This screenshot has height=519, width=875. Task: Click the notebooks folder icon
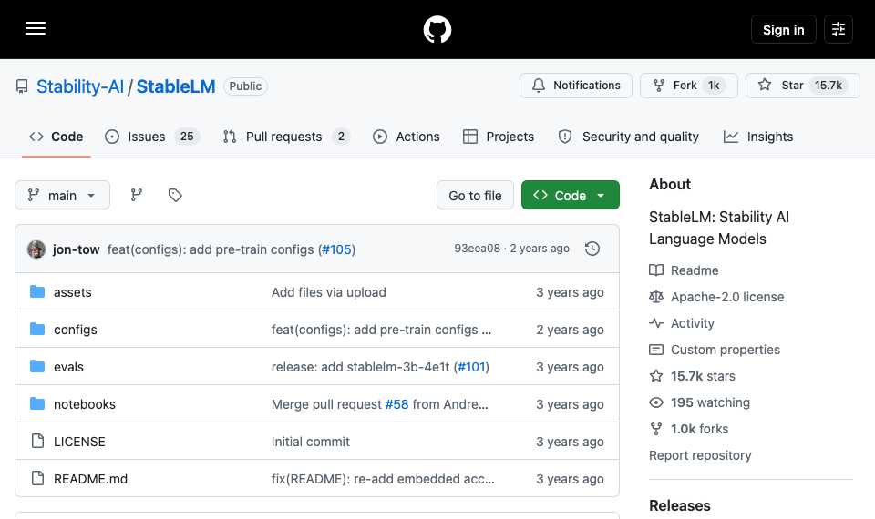(x=37, y=403)
